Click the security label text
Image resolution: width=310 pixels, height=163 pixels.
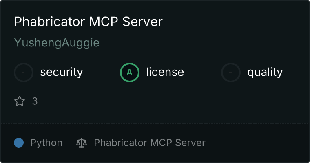pyautogui.click(x=62, y=72)
